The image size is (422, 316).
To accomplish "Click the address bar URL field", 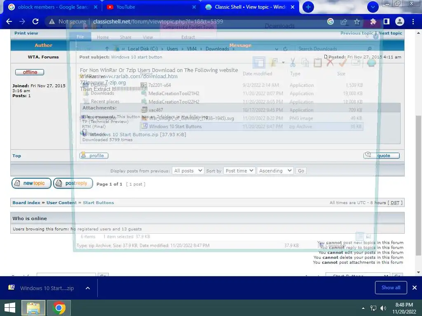I will pyautogui.click(x=158, y=21).
